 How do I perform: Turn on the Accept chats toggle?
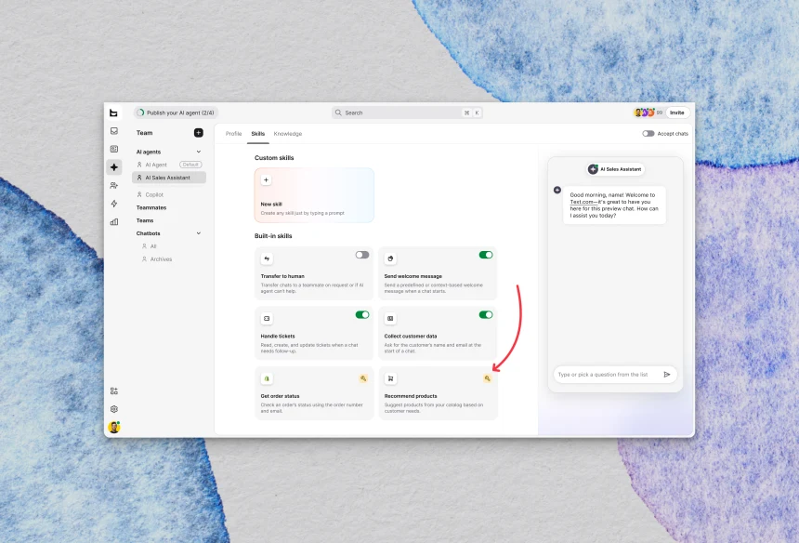[x=648, y=134]
